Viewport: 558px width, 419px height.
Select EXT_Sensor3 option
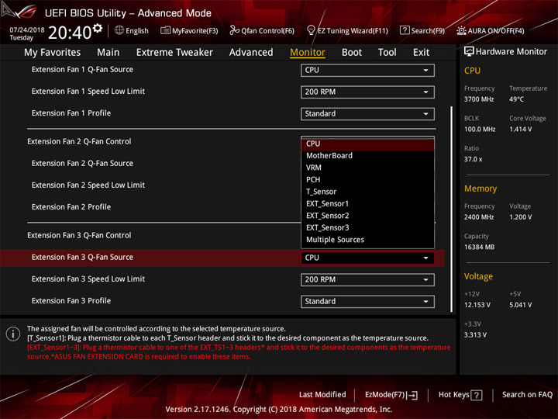point(367,227)
